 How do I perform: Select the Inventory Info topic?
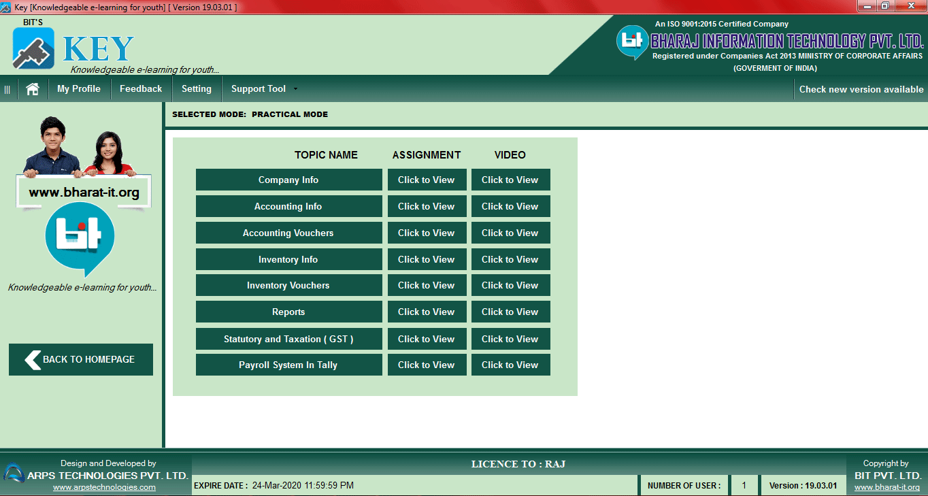(289, 259)
